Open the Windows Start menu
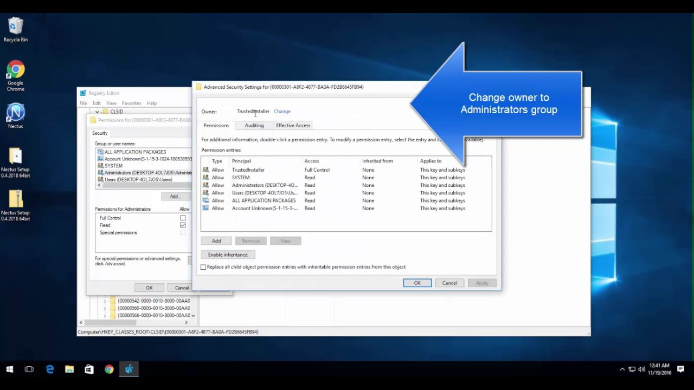Screen dimensions: 694x390 point(9,369)
